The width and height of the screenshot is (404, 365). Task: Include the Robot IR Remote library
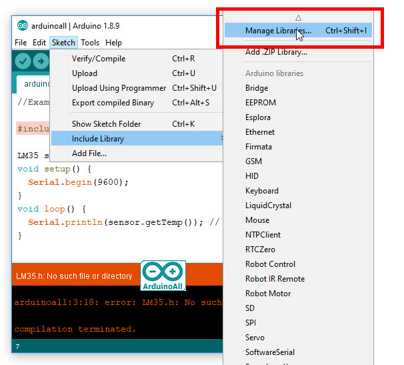pyautogui.click(x=299, y=279)
